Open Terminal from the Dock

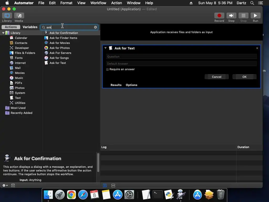coord(158,195)
